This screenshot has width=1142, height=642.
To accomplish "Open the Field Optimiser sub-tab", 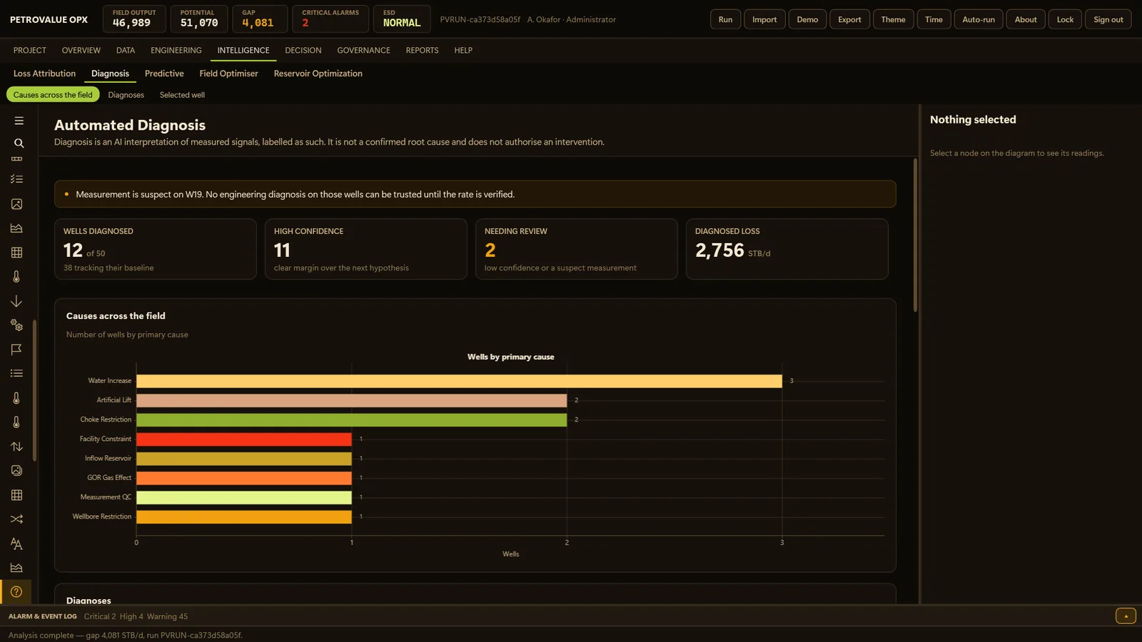I will click(229, 73).
